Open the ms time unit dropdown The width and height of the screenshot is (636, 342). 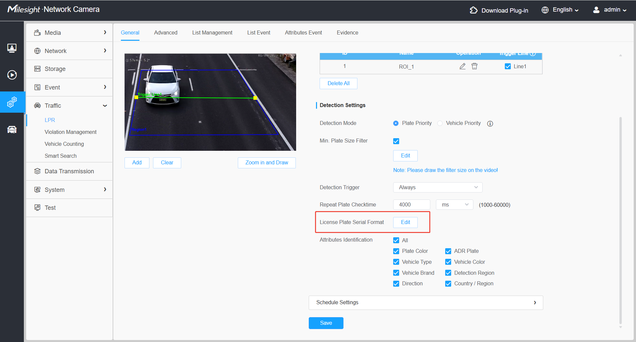tap(454, 204)
